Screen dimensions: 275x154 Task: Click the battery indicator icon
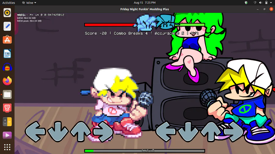[x=266, y=3]
